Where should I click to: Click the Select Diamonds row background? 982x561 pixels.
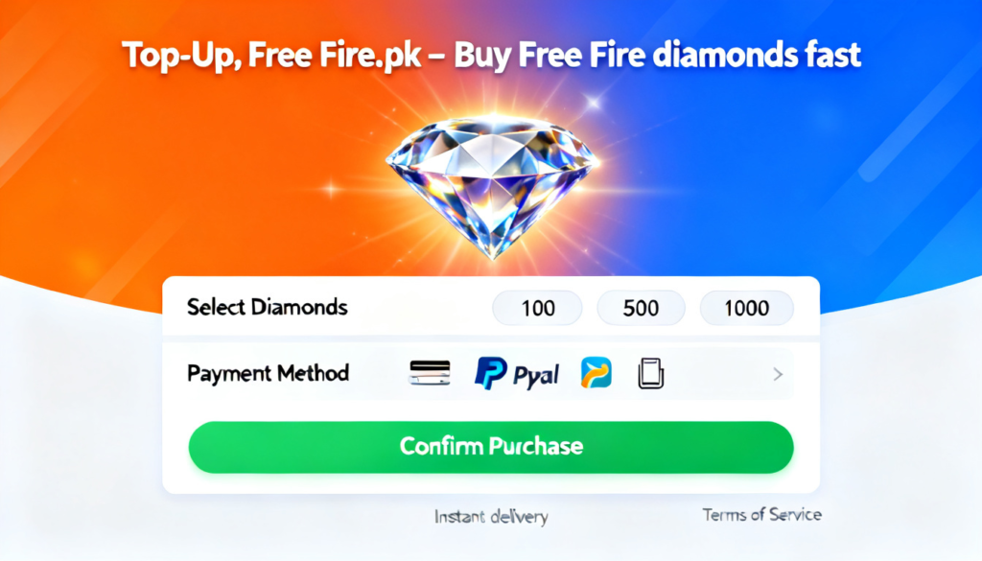[x=491, y=308]
